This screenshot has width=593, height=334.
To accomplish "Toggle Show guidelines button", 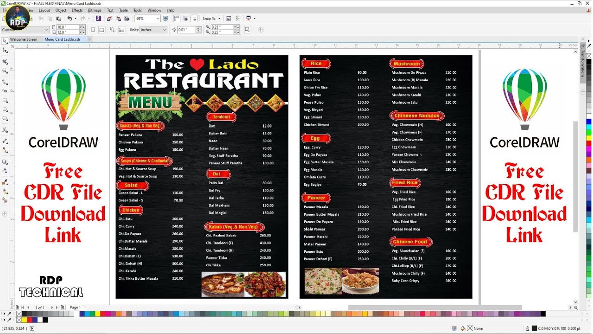I will (194, 19).
